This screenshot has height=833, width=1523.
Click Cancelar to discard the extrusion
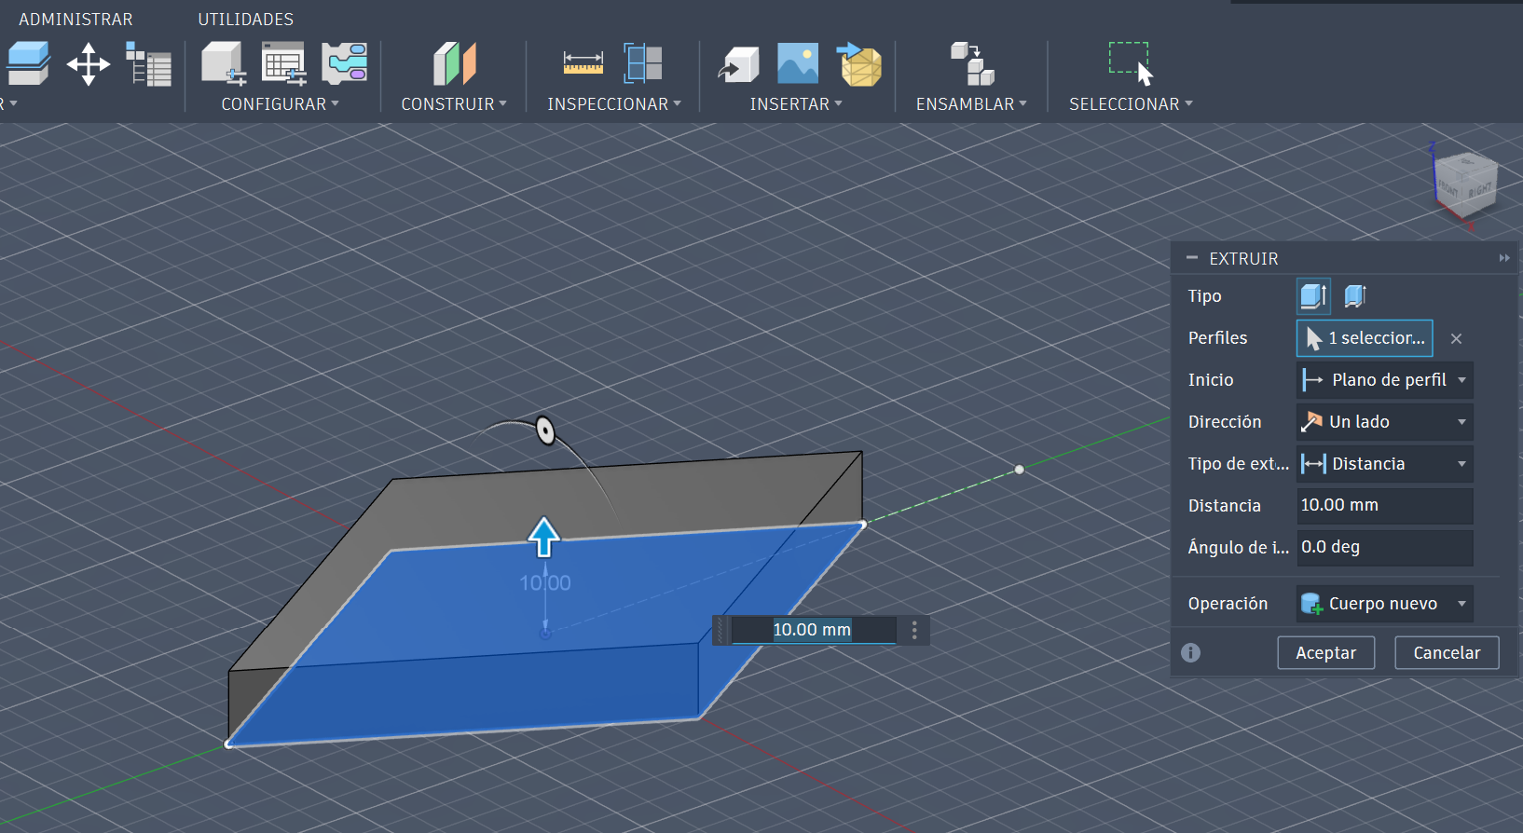[1447, 652]
